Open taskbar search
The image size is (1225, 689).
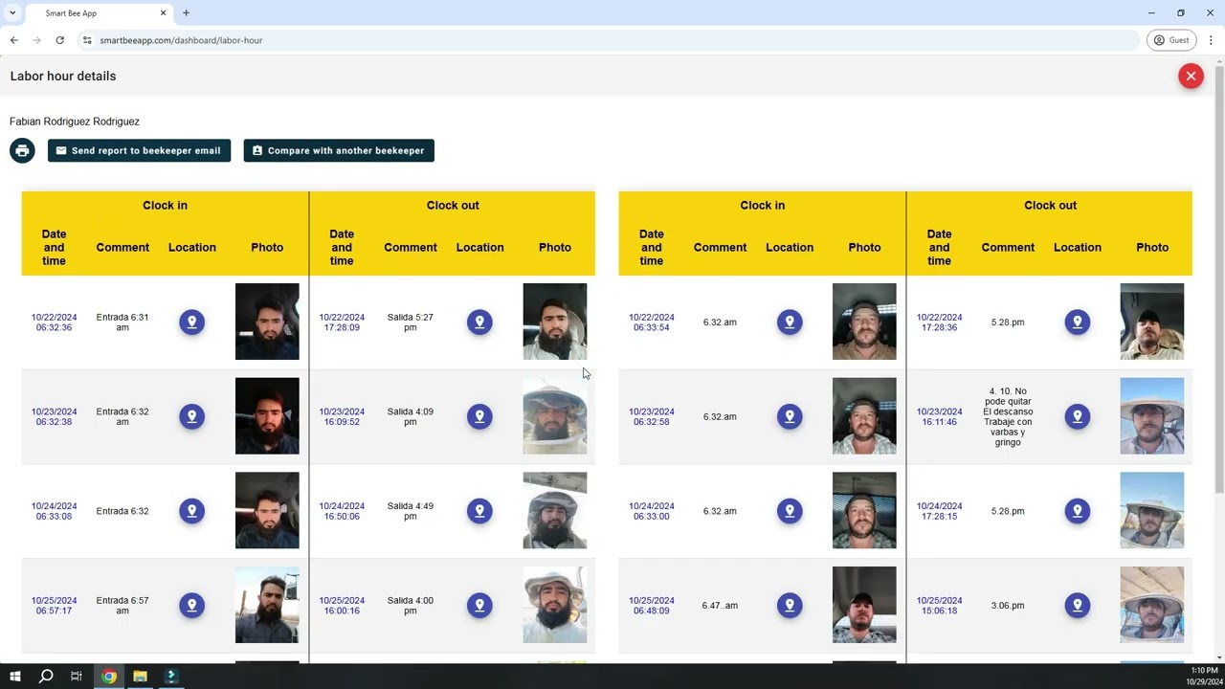46,677
